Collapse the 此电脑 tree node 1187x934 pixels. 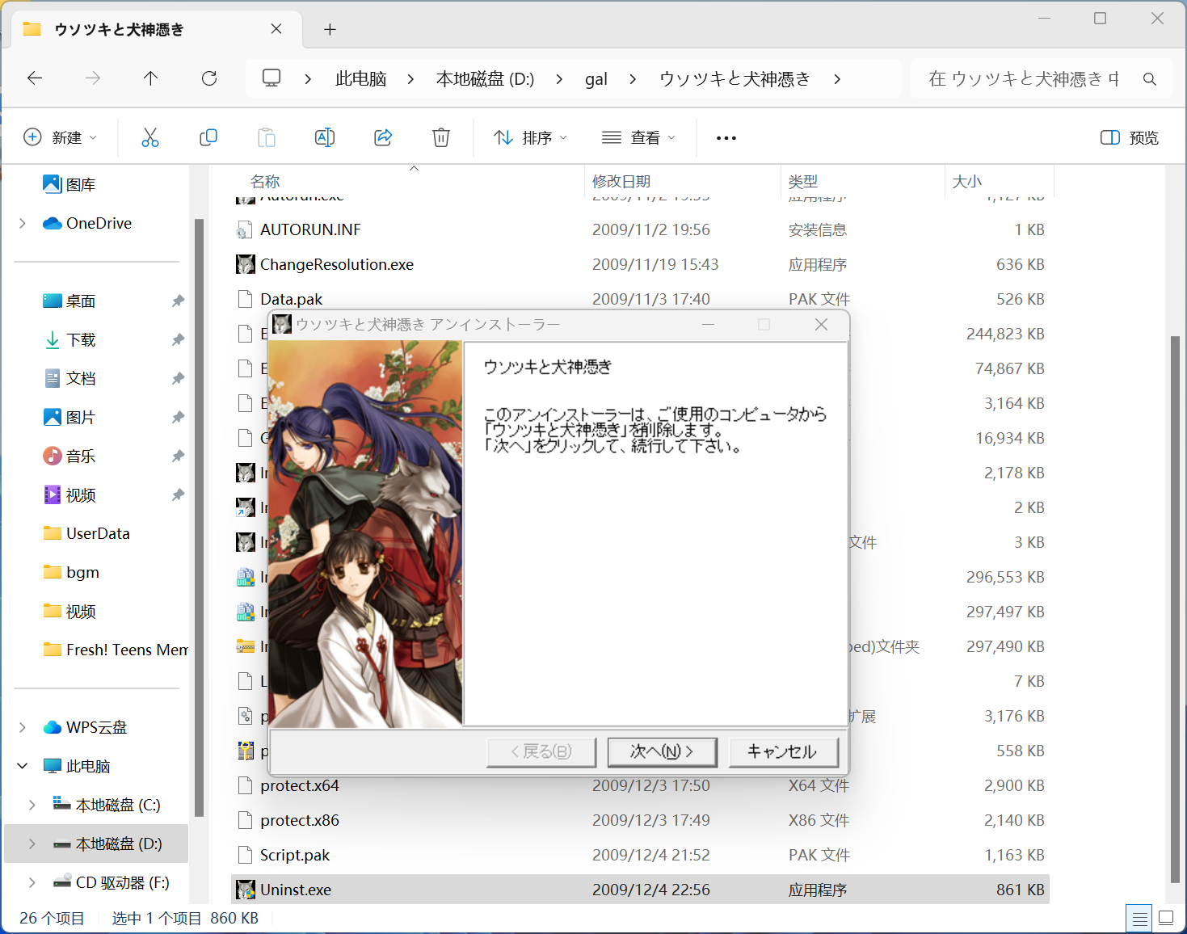[23, 766]
